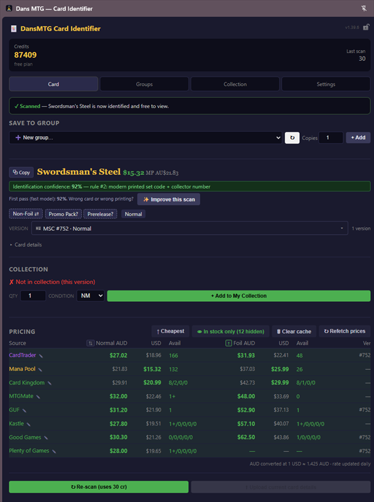Click the edit pencil next to Good Games
Screen dimensions: 374x502
pos(46,437)
